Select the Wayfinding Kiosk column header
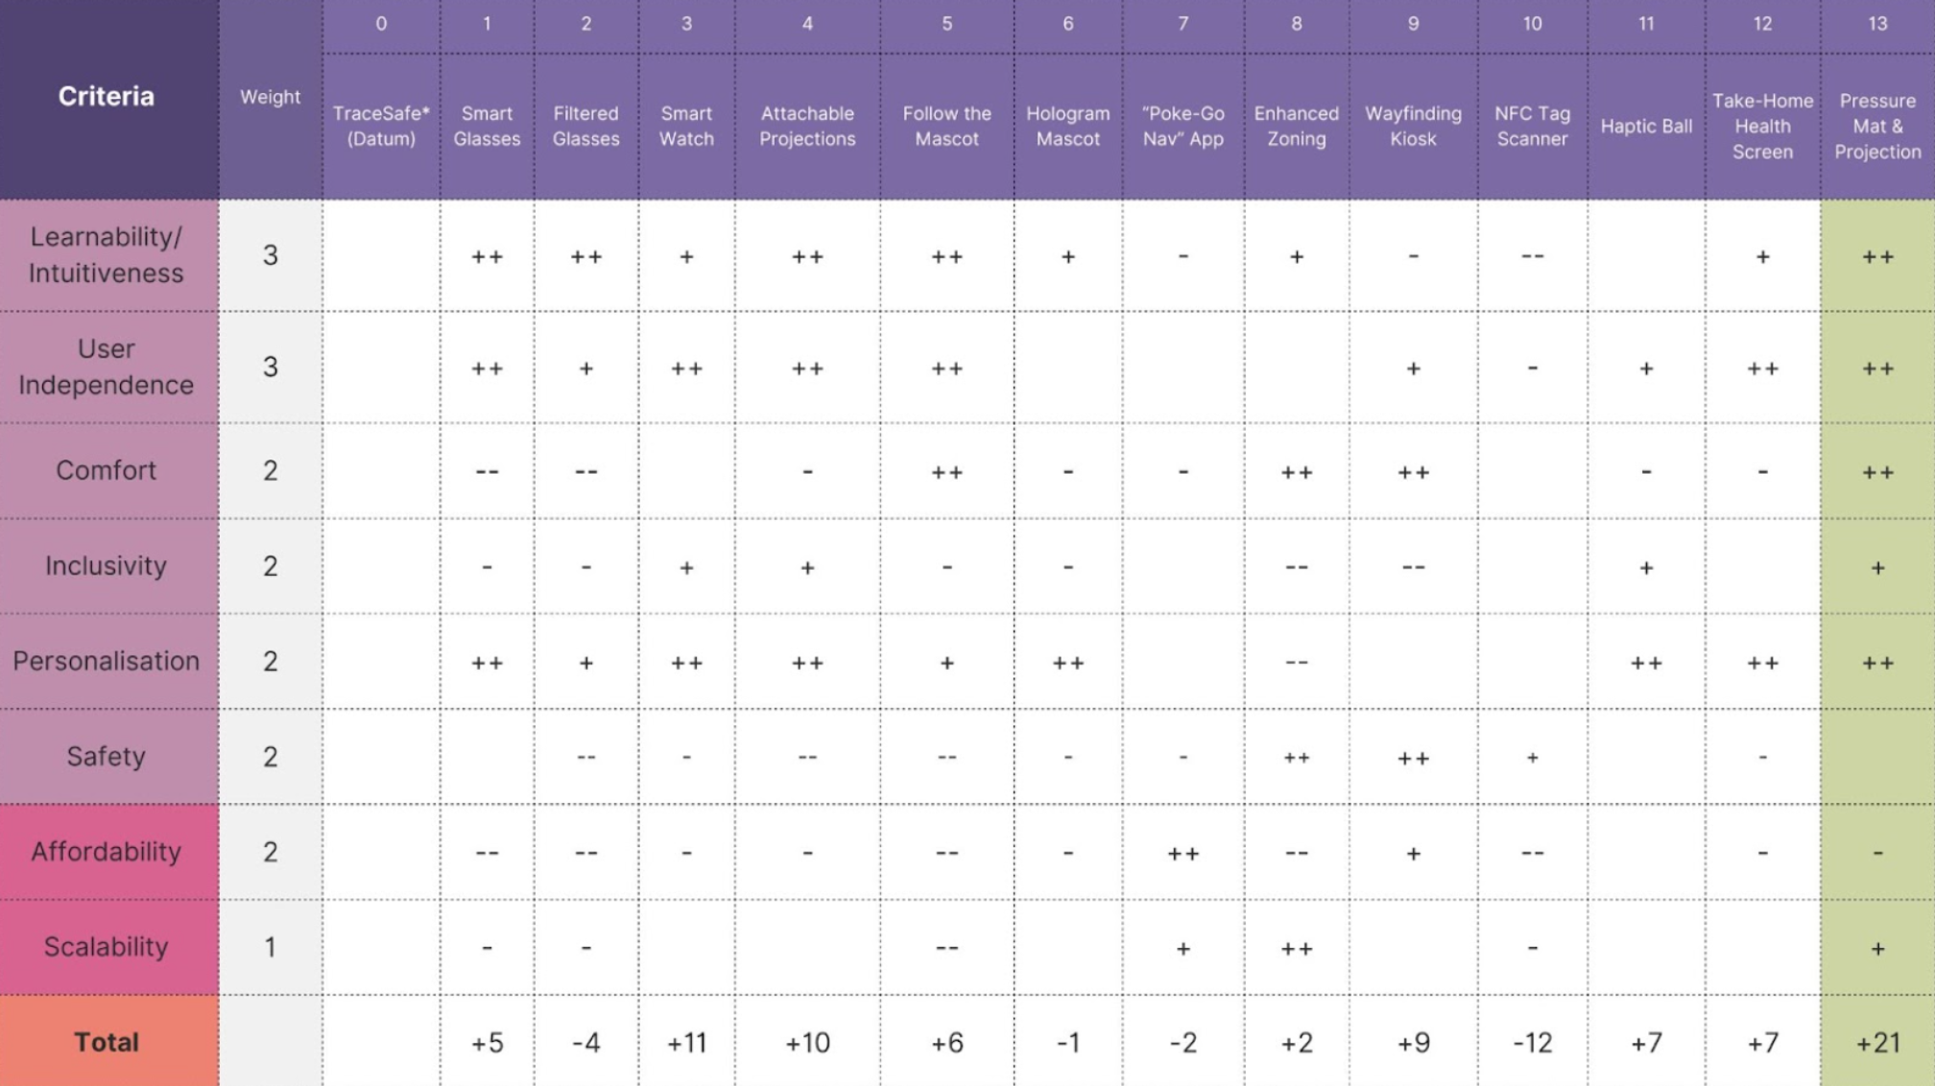The image size is (1935, 1086). click(x=1413, y=126)
